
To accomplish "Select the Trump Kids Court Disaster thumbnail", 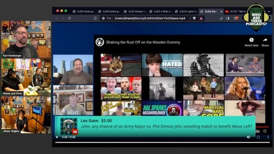I will click(121, 89).
